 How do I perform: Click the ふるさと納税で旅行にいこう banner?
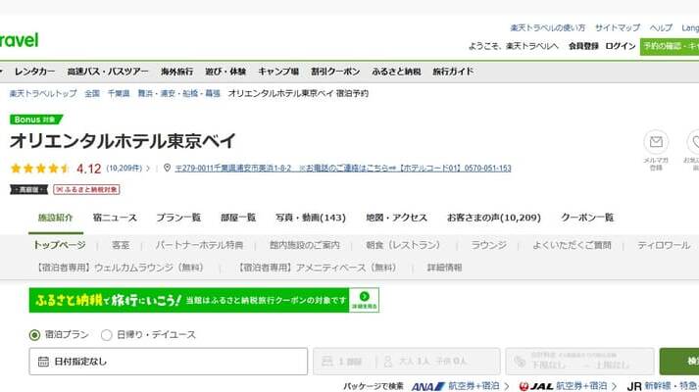pos(204,300)
